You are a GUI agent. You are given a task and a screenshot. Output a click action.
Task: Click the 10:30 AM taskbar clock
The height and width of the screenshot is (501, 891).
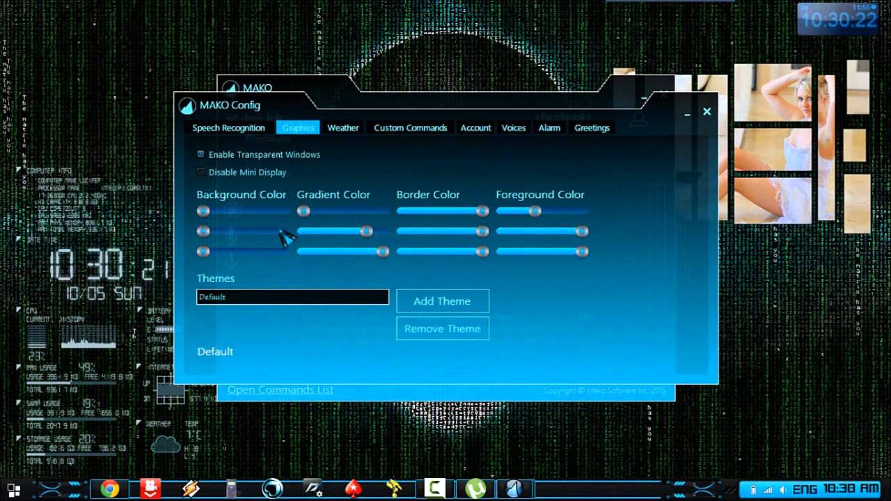[x=851, y=489]
